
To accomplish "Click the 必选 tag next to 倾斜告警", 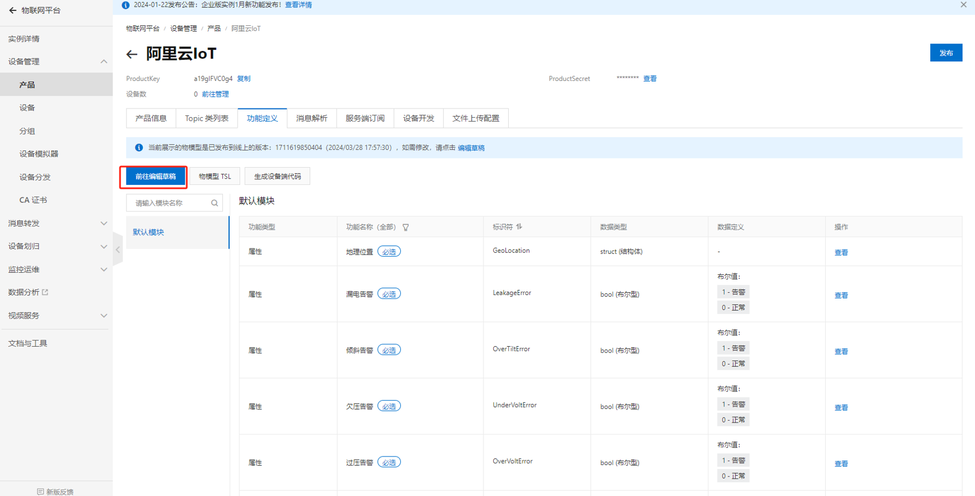I will 389,351.
